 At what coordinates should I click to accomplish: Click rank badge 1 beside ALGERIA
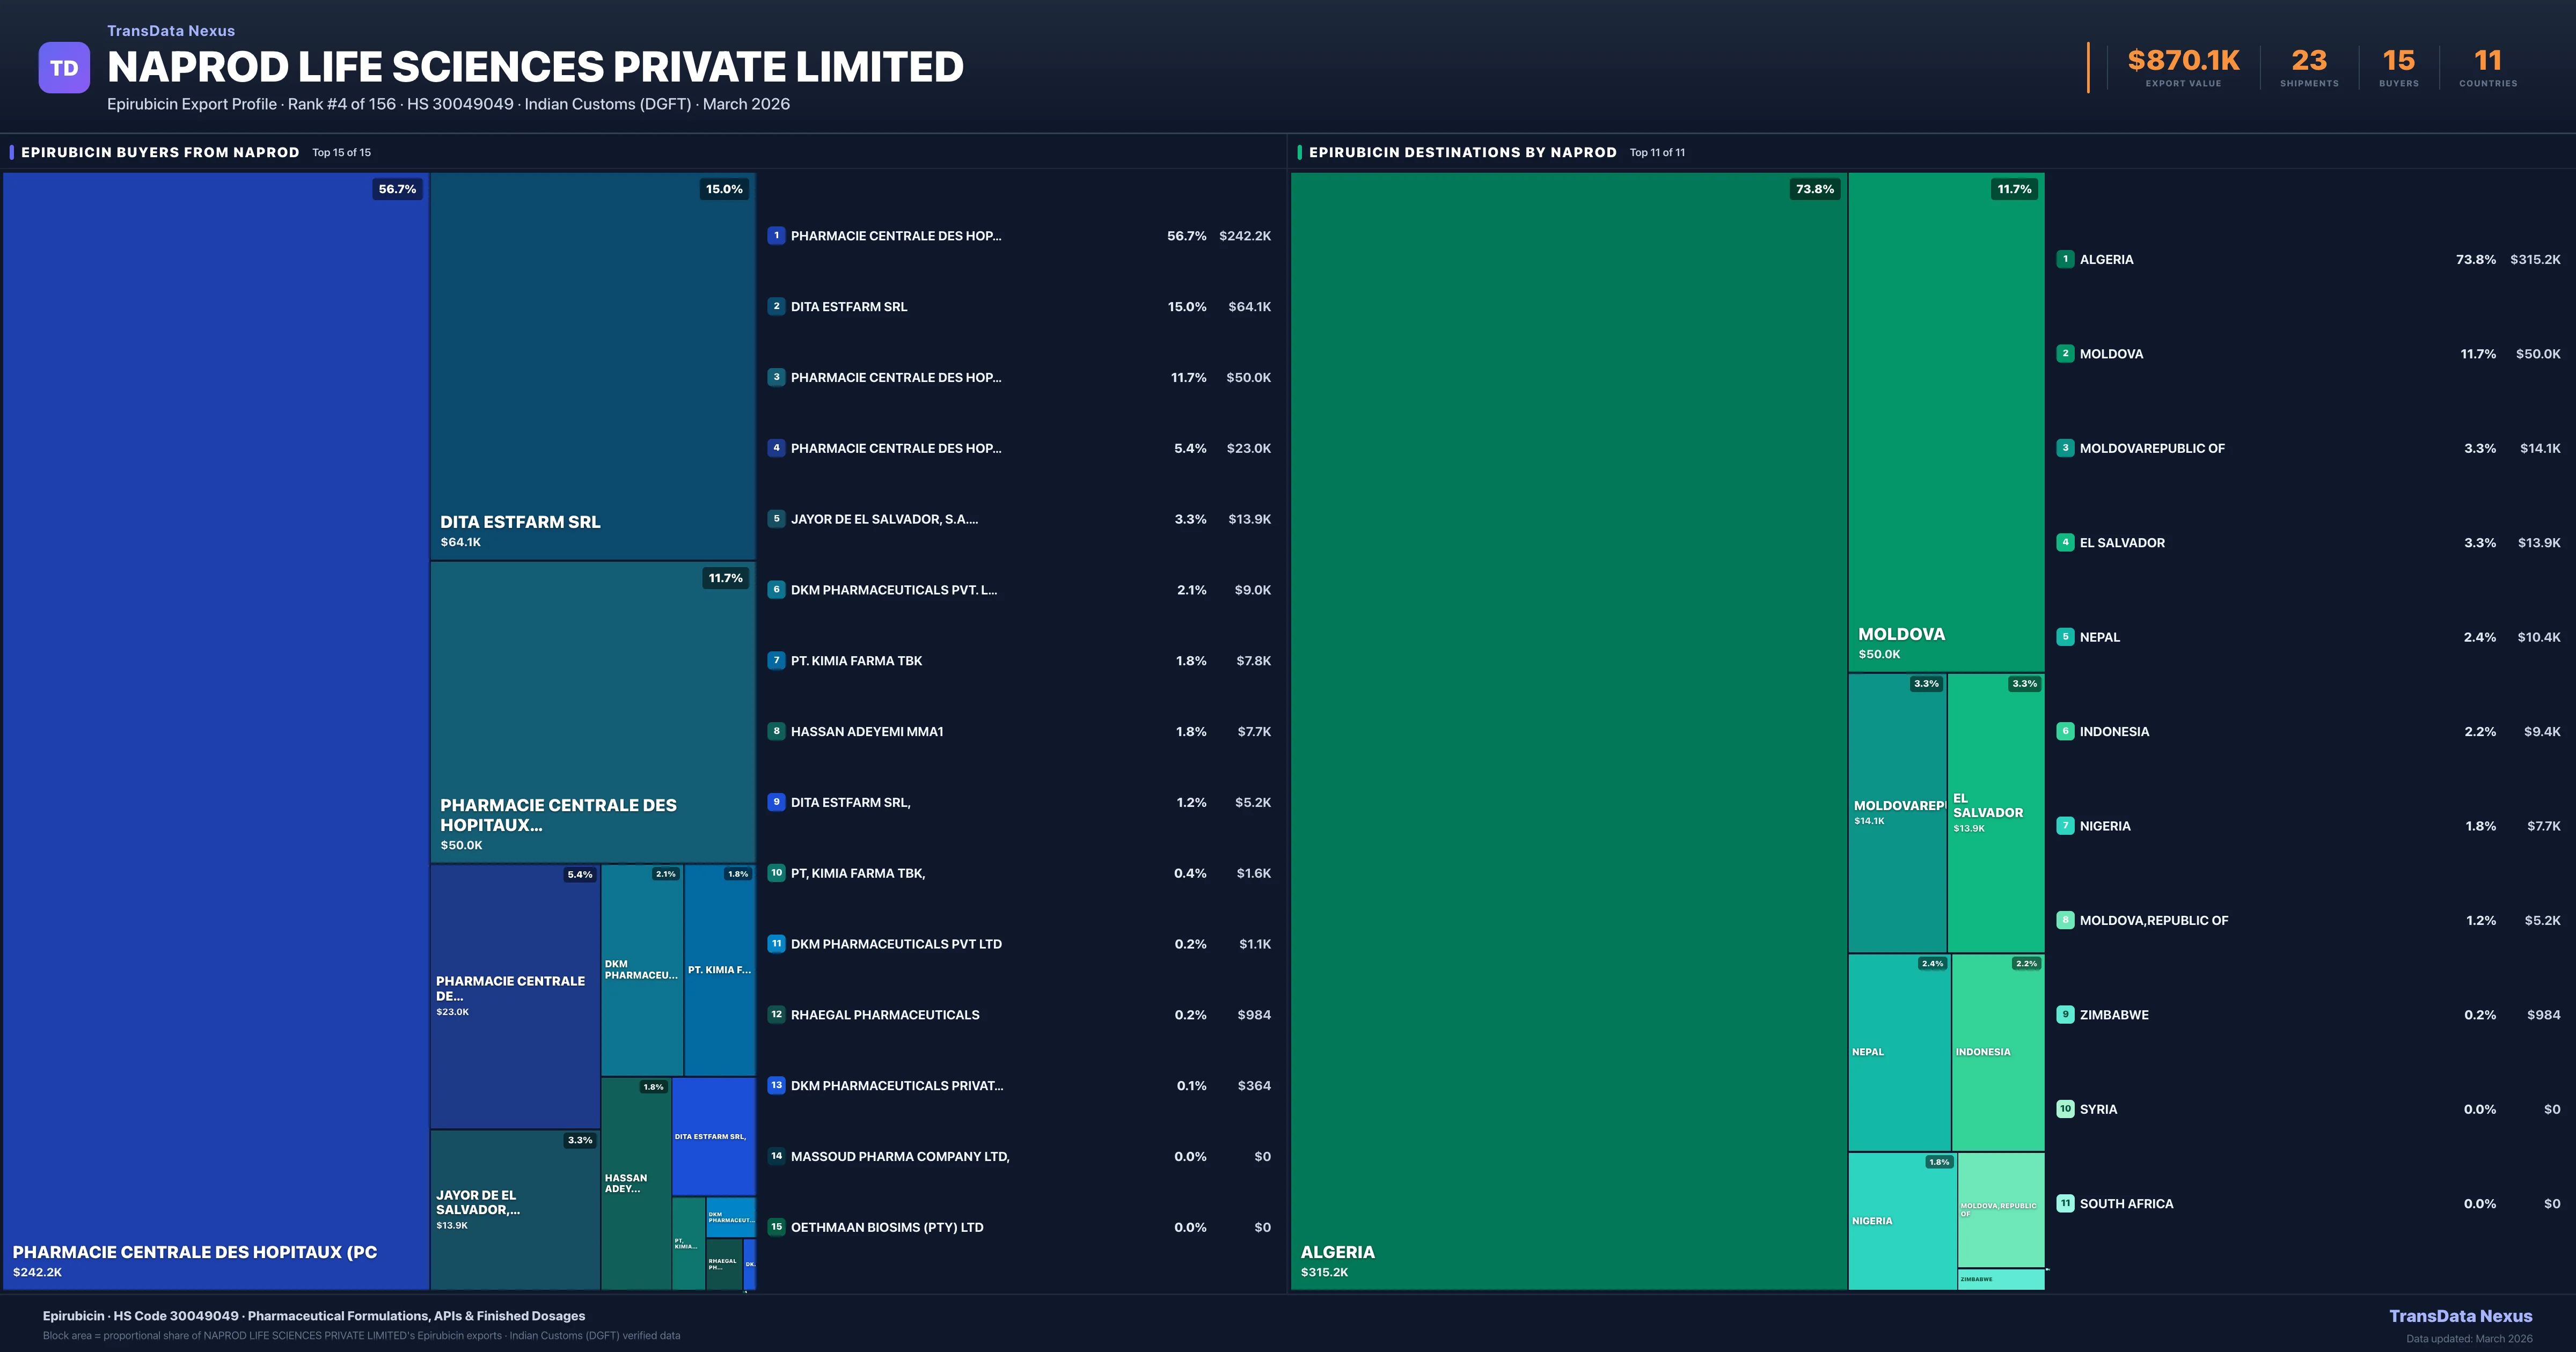tap(2065, 259)
